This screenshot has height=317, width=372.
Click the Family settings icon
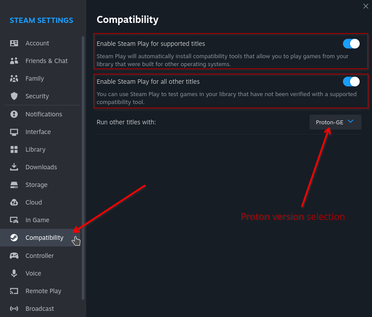tap(15, 78)
